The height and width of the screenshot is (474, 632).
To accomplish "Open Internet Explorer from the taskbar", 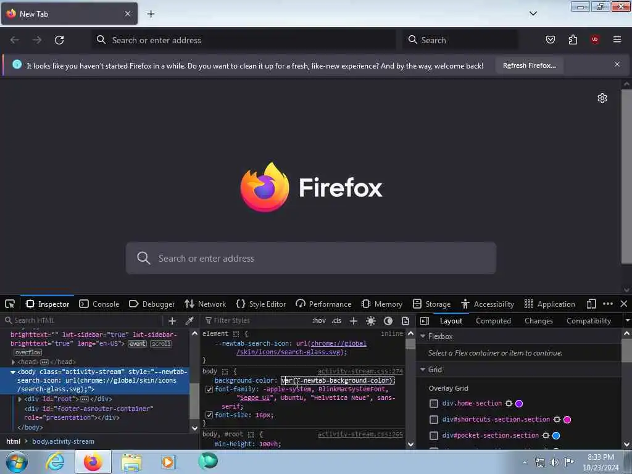I will [55, 462].
